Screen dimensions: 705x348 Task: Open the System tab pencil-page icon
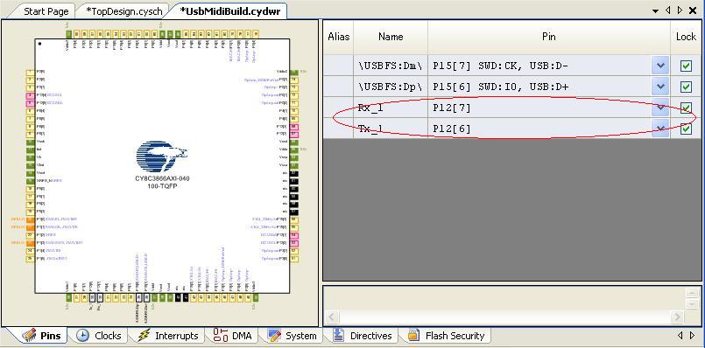[x=274, y=336]
